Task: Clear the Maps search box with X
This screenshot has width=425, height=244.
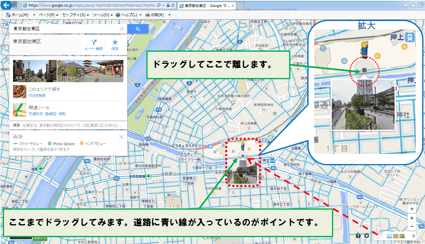Action: 122,29
